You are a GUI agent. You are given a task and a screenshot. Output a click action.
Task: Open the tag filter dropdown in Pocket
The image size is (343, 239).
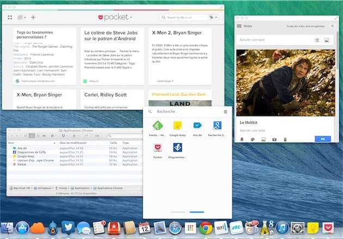click(x=213, y=17)
